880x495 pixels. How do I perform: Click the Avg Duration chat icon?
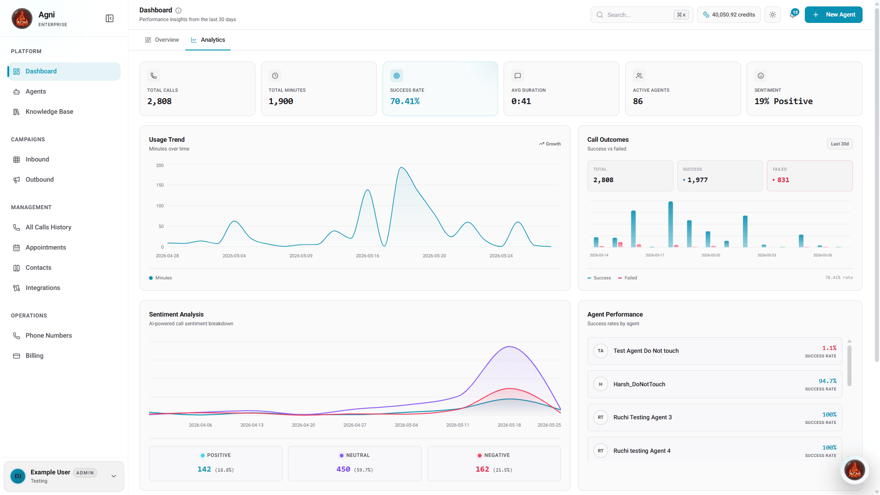point(518,76)
